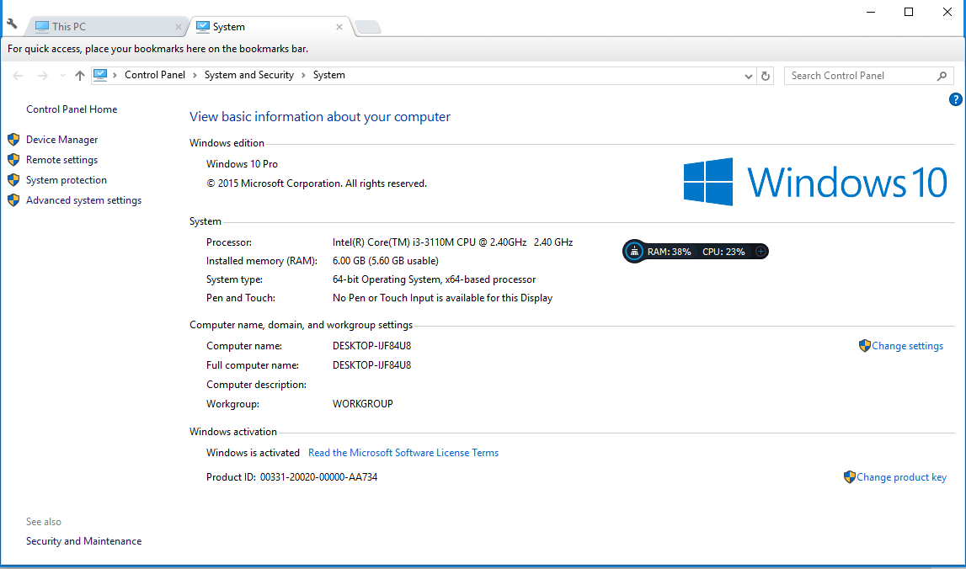Focus the Search Control Panel field
The image size is (966, 569).
pyautogui.click(x=868, y=76)
